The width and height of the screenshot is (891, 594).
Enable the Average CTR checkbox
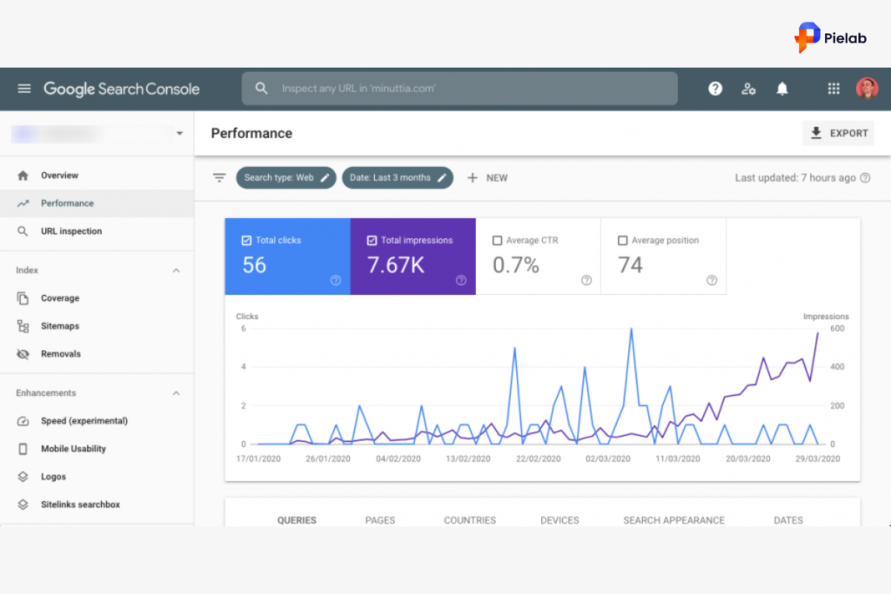[x=497, y=240]
